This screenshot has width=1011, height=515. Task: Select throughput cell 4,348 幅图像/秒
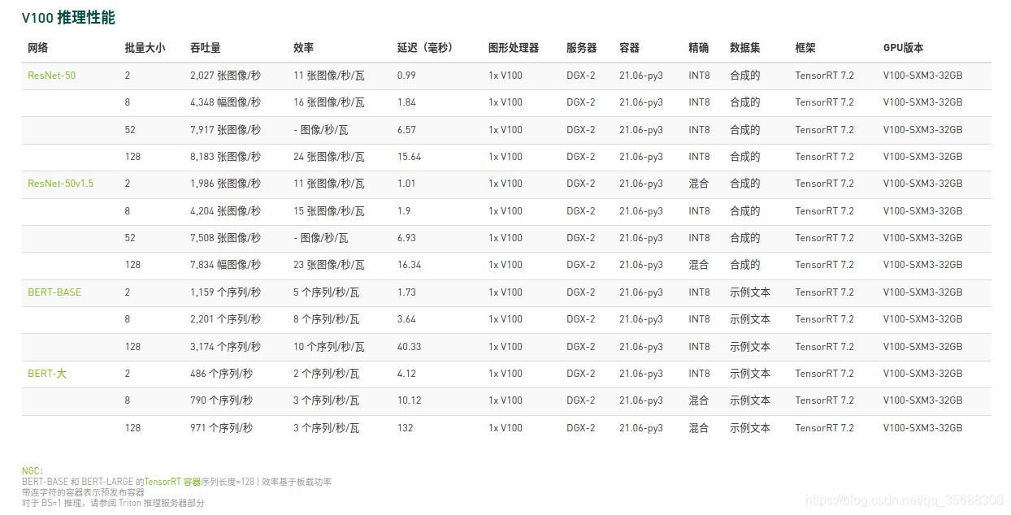(x=225, y=102)
